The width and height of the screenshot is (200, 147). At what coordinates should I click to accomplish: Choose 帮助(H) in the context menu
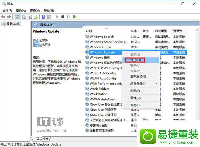(x=141, y=105)
